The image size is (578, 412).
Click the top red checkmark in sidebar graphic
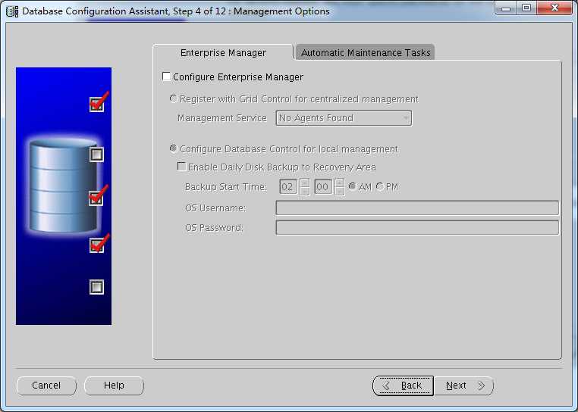click(99, 101)
